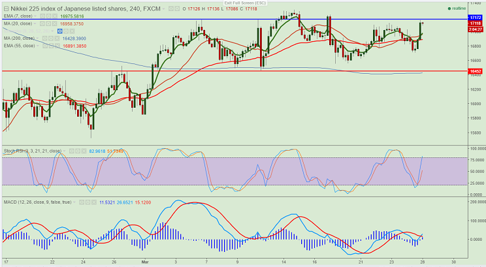Click the MA (200, close) legend label
The width and height of the screenshot is (486, 267).
pyautogui.click(x=19, y=39)
